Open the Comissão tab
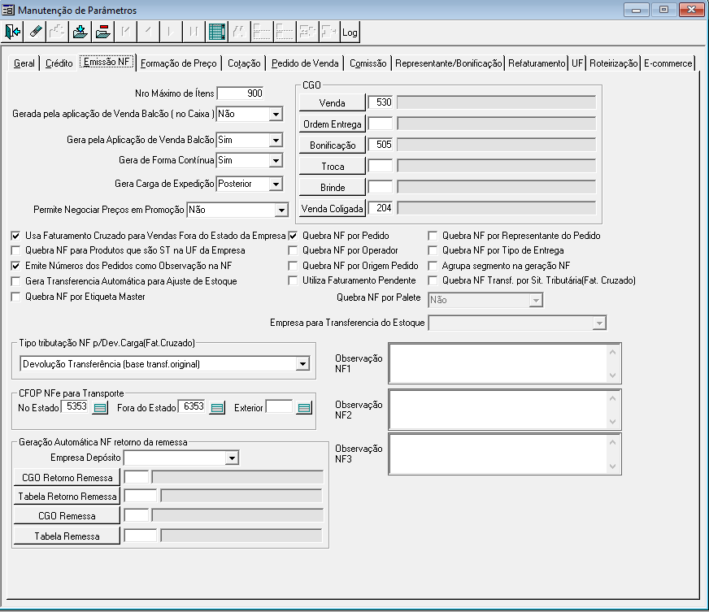The height and width of the screenshot is (612, 709). click(368, 63)
